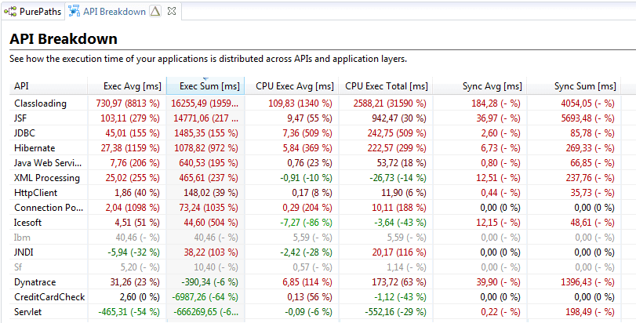
Task: Click the value 109,83 (1340 %)
Action: click(x=300, y=103)
